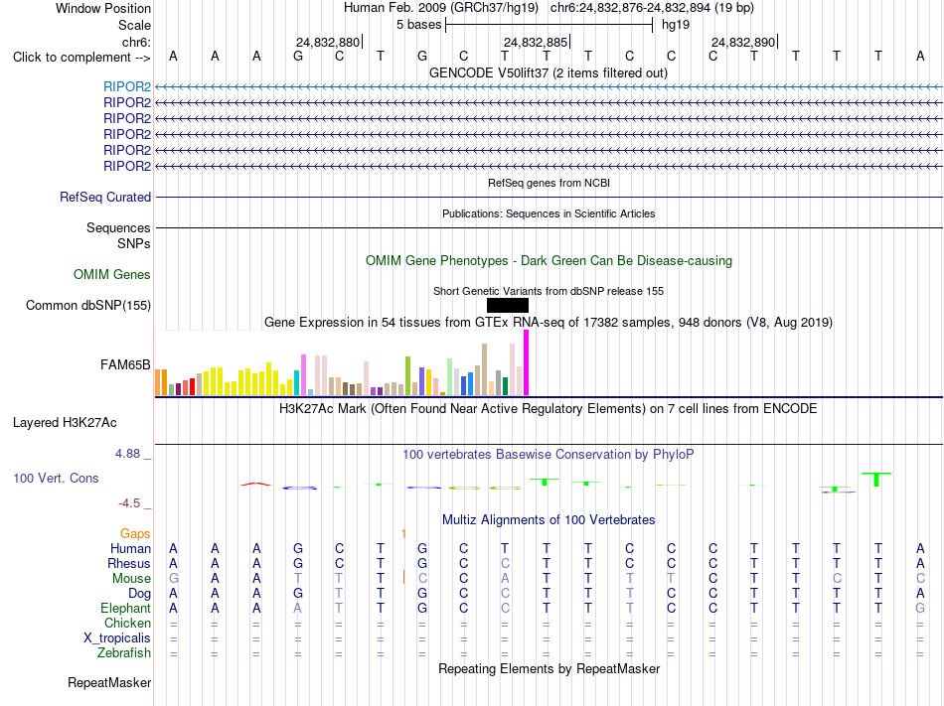The width and height of the screenshot is (944, 706).
Task: Click the Gaps row label
Action: tap(135, 533)
